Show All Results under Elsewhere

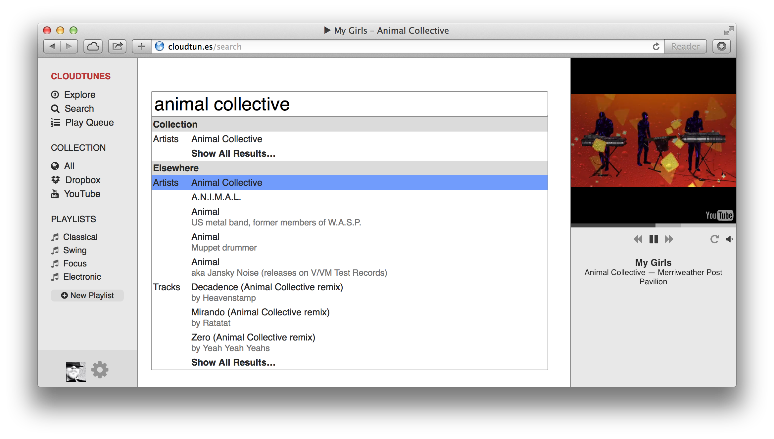tap(233, 362)
